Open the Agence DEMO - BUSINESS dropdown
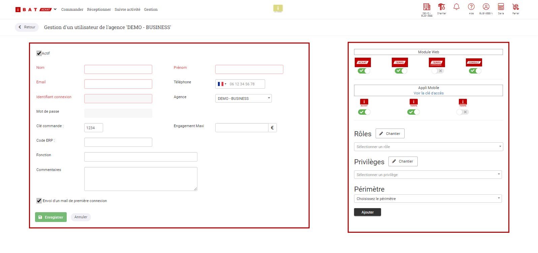The image size is (538, 253). click(243, 99)
